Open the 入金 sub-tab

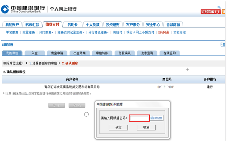tap(35, 53)
